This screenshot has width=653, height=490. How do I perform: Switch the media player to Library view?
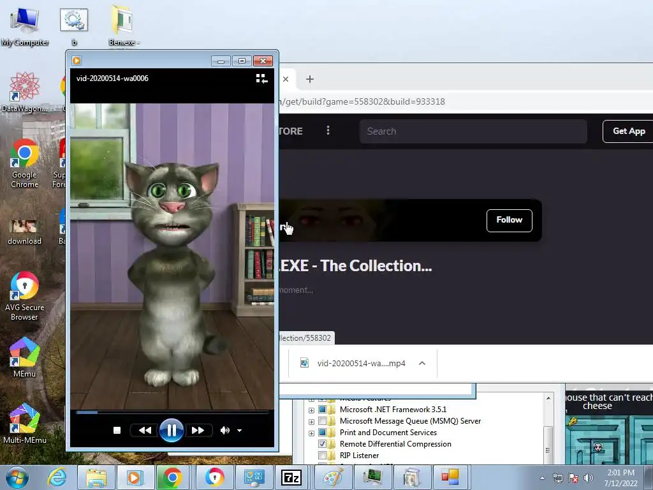click(261, 78)
